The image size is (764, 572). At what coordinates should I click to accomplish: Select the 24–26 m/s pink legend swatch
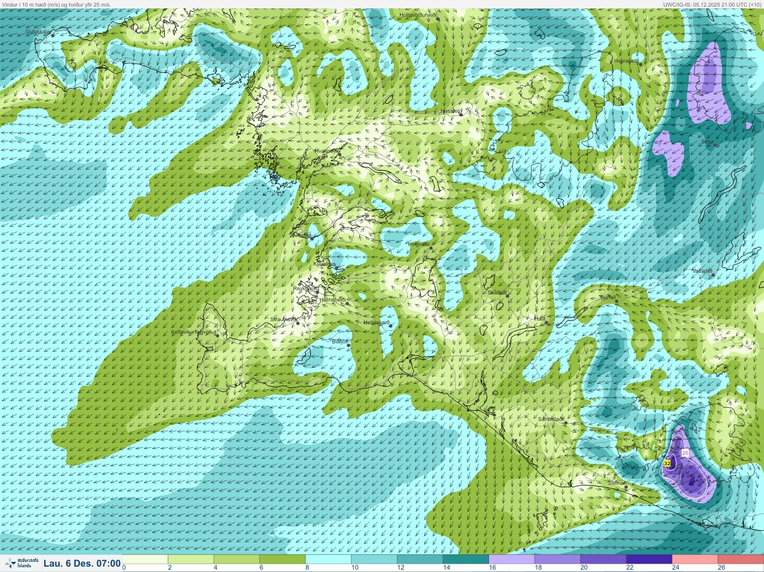695,559
